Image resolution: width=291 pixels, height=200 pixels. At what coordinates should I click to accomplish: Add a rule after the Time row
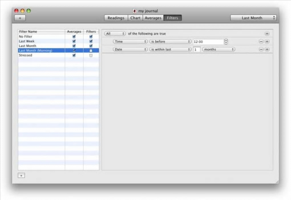pyautogui.click(x=267, y=41)
